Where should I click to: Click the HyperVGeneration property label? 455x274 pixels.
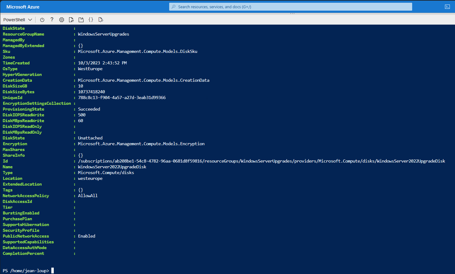point(22,74)
